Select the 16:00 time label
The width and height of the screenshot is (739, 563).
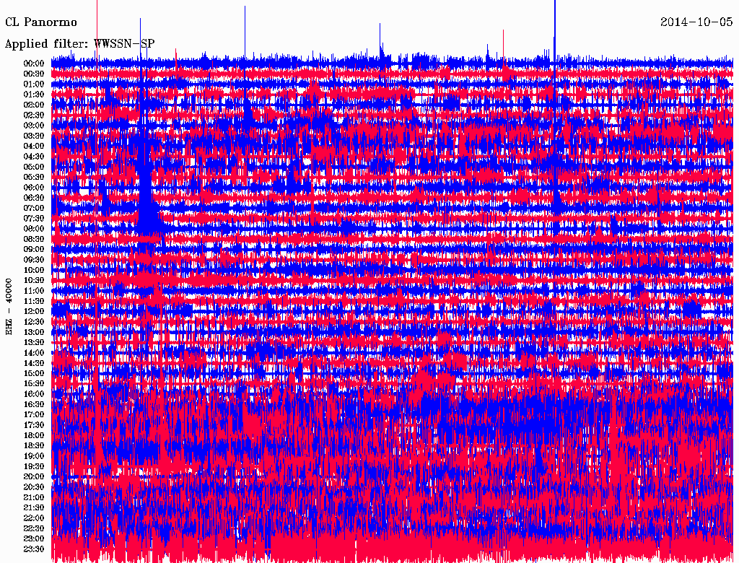coord(34,393)
